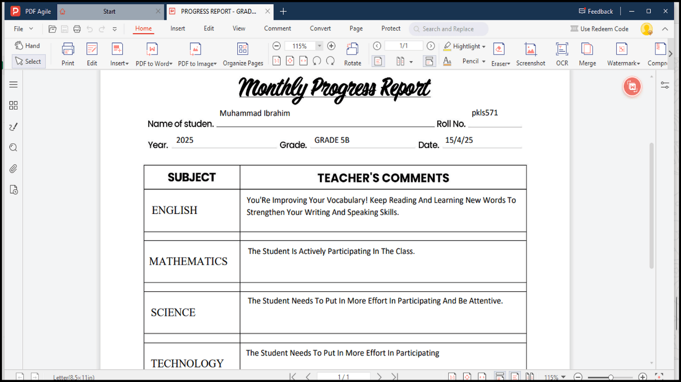Open Organize Pages tool
Image resolution: width=681 pixels, height=382 pixels.
(x=243, y=54)
